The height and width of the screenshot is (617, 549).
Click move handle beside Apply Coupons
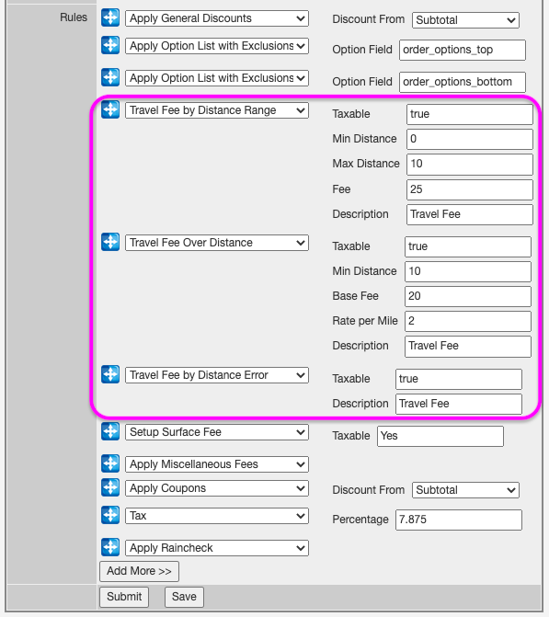(110, 487)
